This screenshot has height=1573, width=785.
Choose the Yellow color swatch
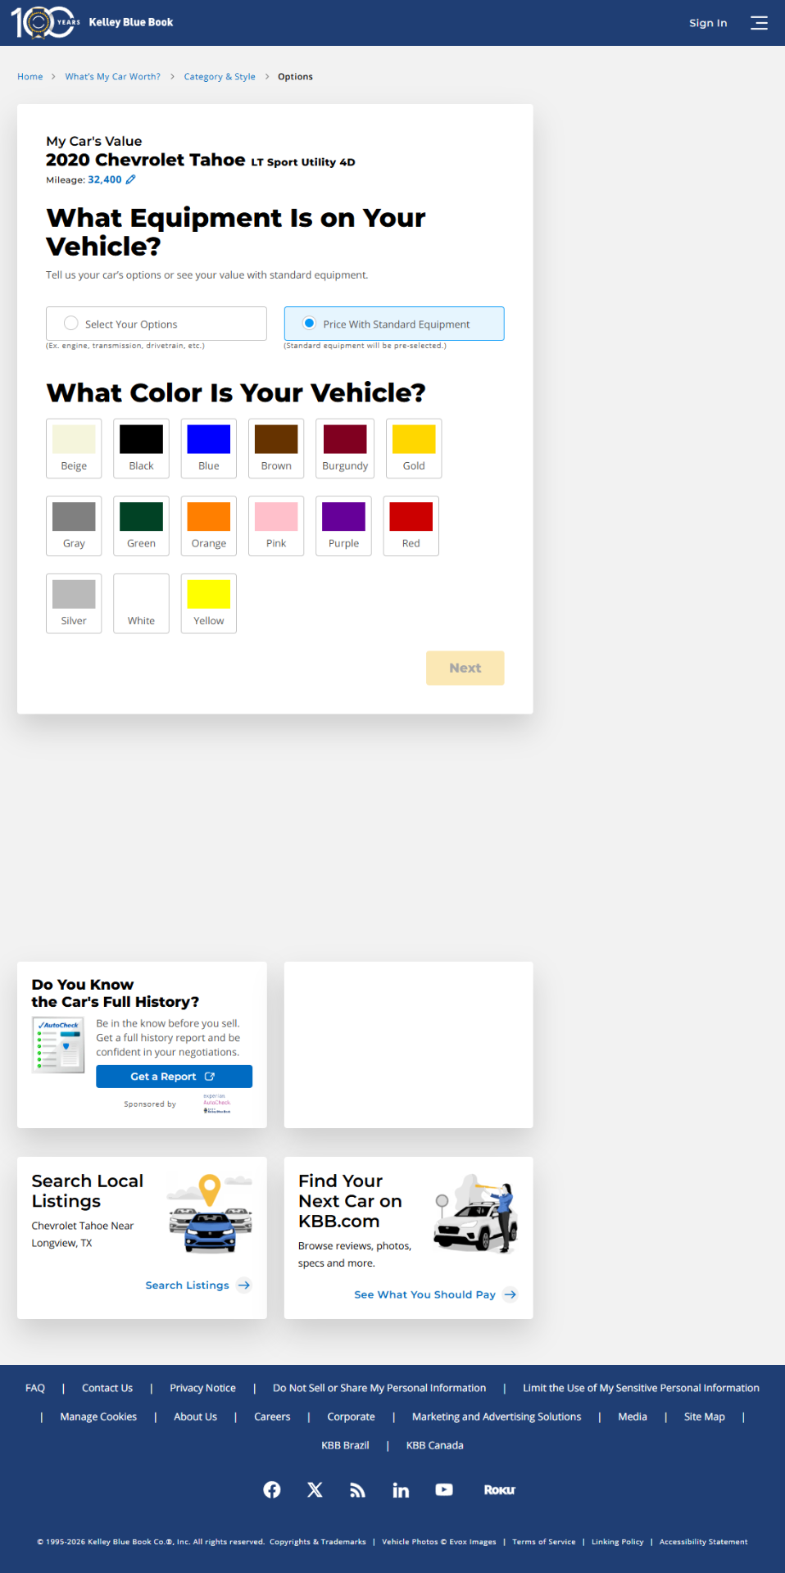tap(209, 604)
